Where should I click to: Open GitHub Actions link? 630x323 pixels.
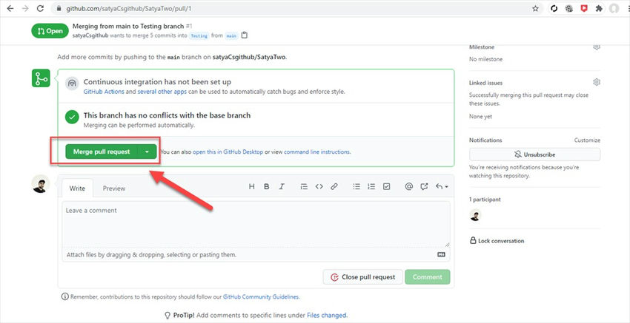coord(102,92)
